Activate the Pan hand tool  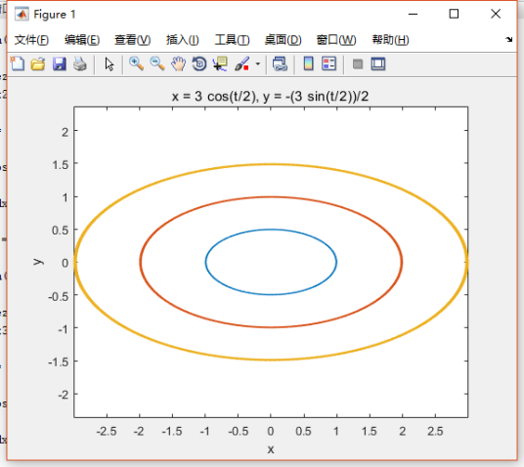point(178,64)
